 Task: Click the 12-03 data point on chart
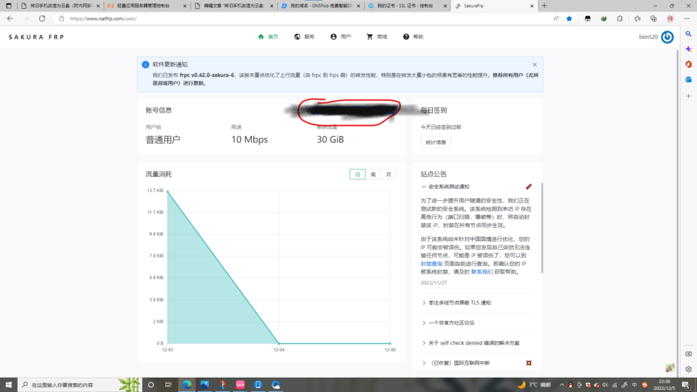(x=167, y=191)
